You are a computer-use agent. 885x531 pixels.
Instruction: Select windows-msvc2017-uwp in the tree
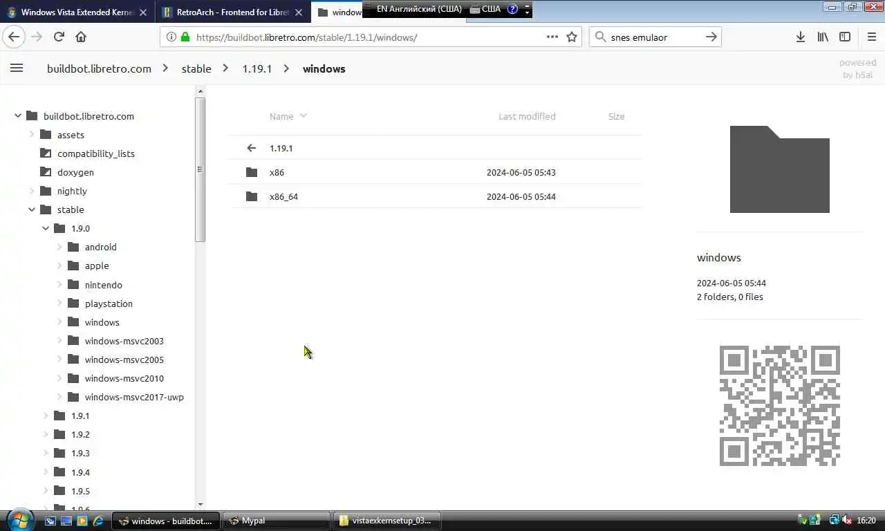134,397
